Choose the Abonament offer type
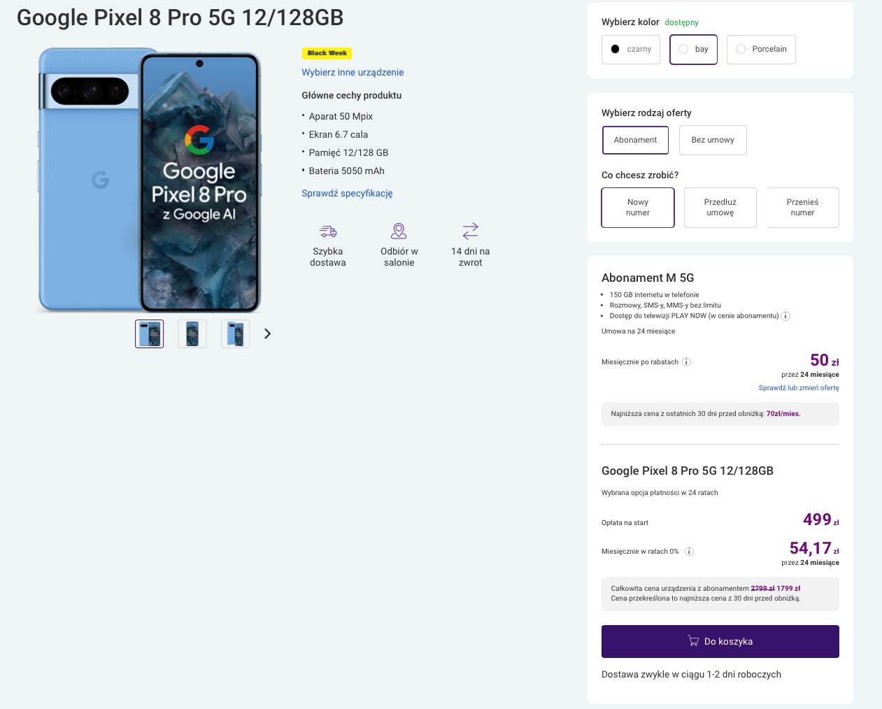 click(x=635, y=140)
